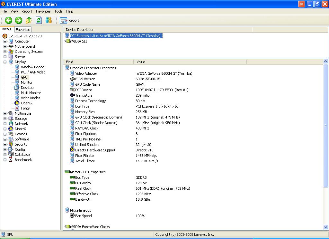
Task: Click the BIOS Version chip icon
Action: coord(72,79)
